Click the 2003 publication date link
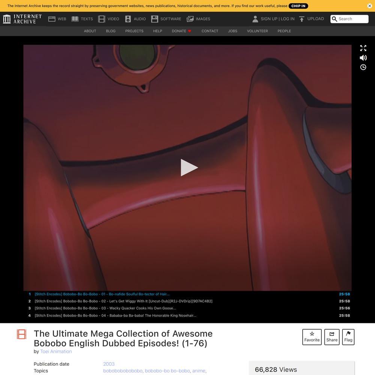 click(109, 364)
